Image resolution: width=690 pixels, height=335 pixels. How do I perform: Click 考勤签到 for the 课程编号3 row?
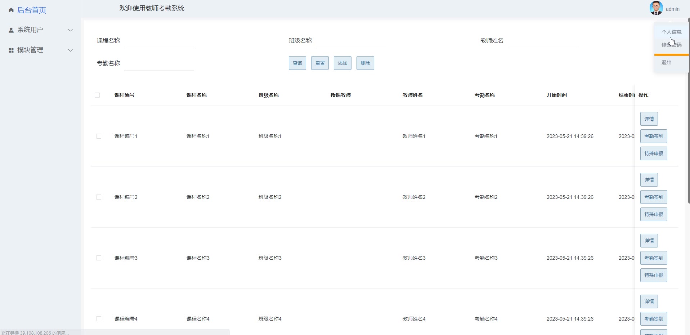[654, 258]
